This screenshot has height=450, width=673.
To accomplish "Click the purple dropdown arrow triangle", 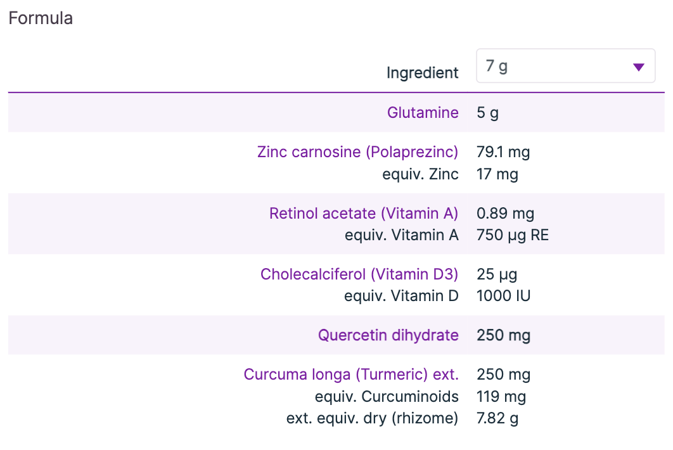I will point(639,67).
